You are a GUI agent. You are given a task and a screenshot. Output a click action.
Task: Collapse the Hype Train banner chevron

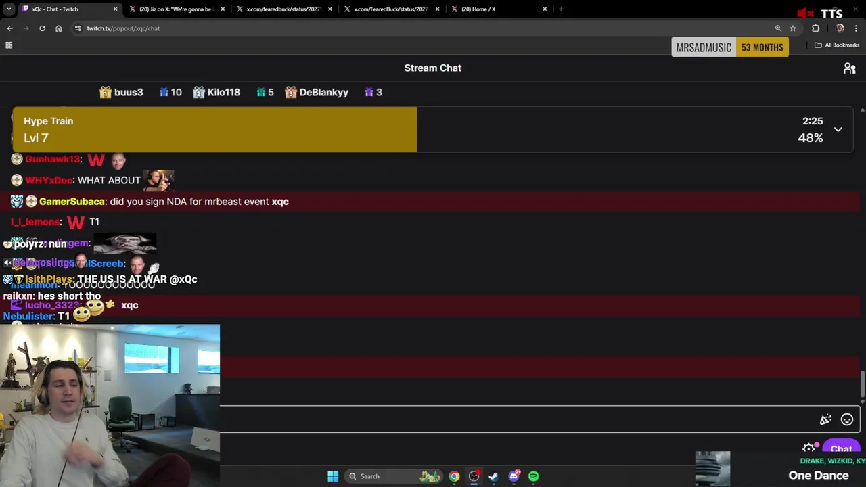tap(838, 129)
